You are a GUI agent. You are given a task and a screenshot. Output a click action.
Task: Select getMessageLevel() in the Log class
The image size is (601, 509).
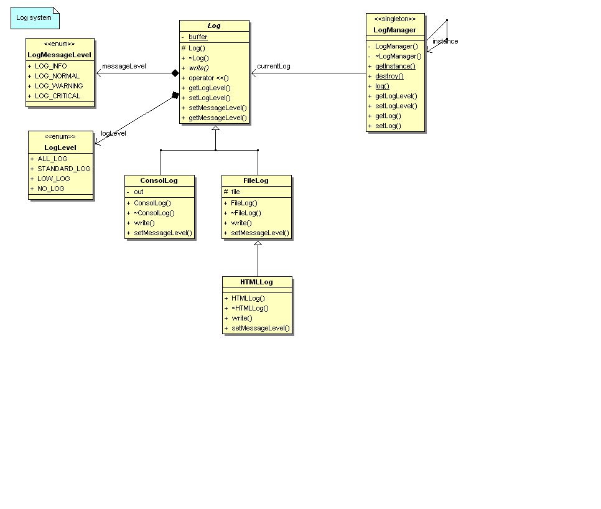217,118
